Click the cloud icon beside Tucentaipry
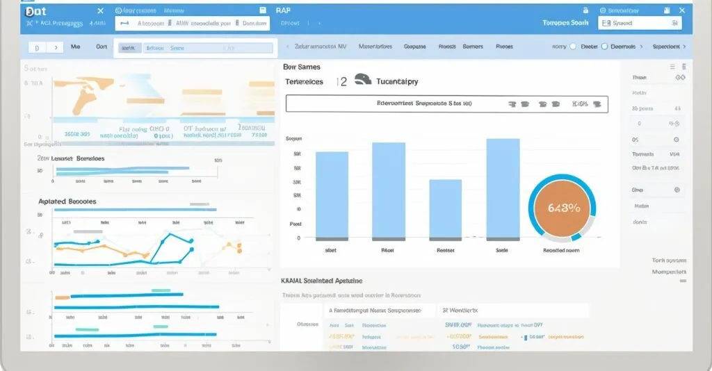712x371 pixels. click(363, 80)
